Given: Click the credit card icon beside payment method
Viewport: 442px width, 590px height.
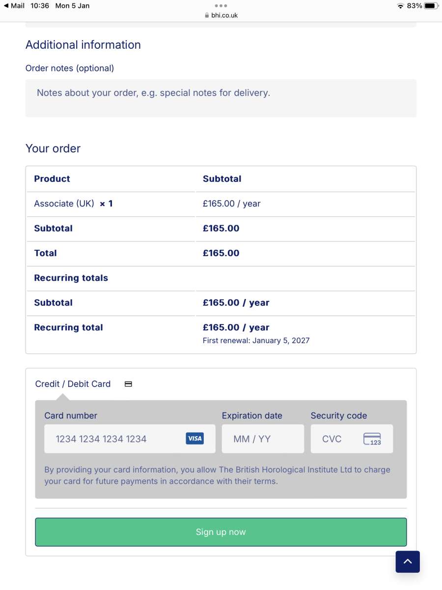Looking at the screenshot, I should [128, 384].
